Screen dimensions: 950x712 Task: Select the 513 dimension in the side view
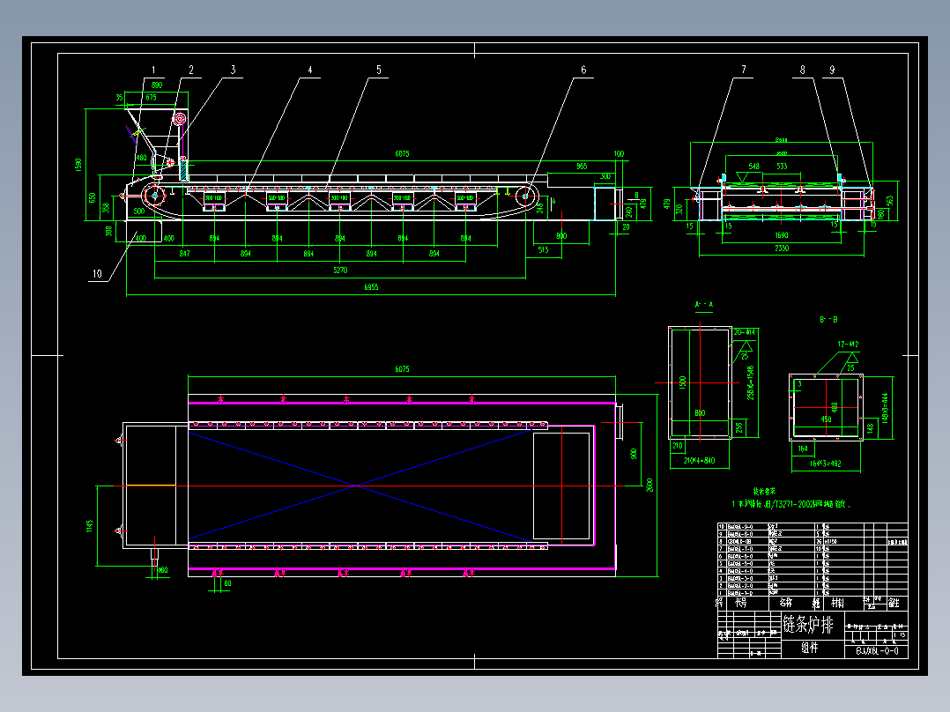coord(543,249)
